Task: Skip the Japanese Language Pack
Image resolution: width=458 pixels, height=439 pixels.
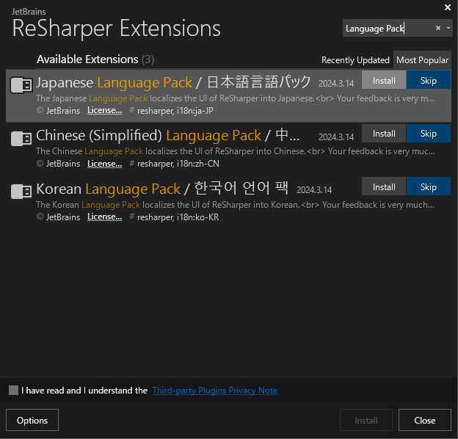Action: tap(428, 80)
